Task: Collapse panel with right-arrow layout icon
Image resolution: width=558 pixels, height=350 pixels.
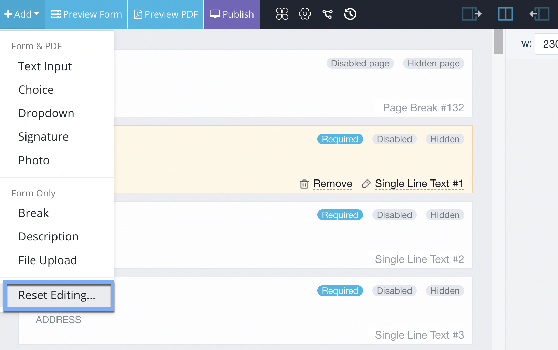Action: coord(471,14)
